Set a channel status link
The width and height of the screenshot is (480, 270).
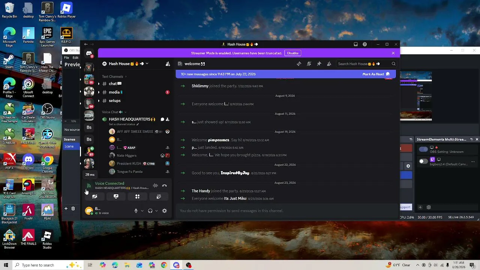click(x=124, y=124)
